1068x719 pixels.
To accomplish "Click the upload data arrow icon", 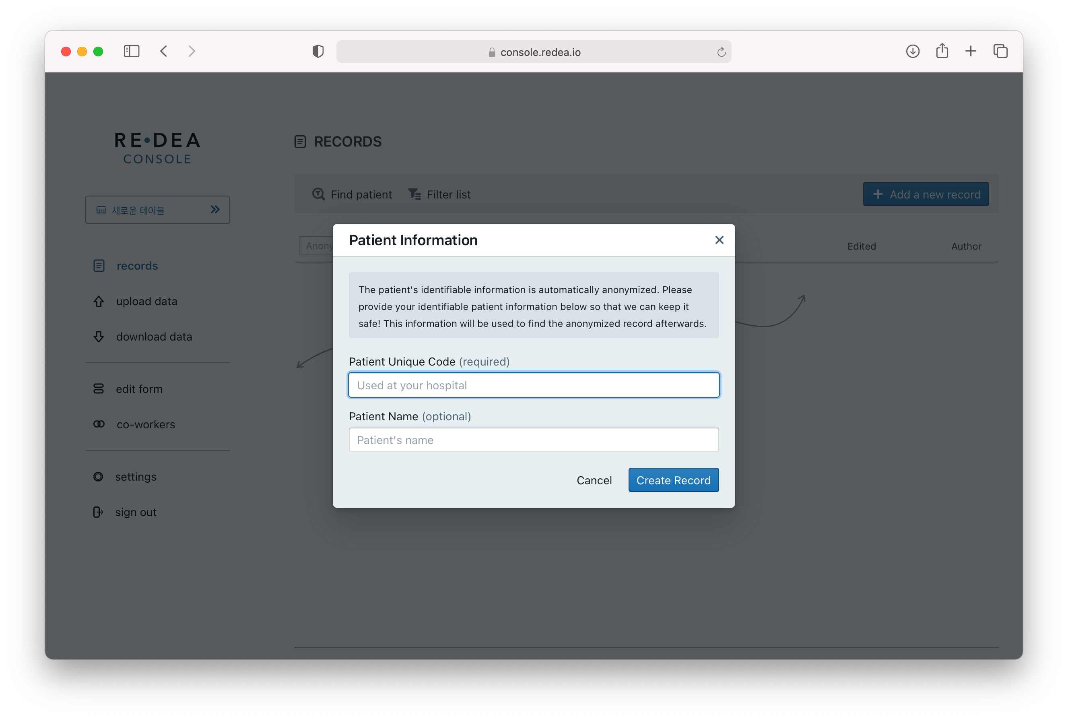I will [99, 301].
